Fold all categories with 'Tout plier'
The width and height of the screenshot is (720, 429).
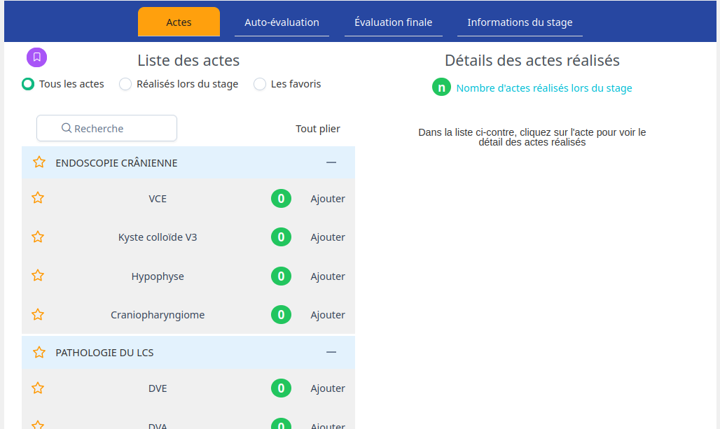317,129
